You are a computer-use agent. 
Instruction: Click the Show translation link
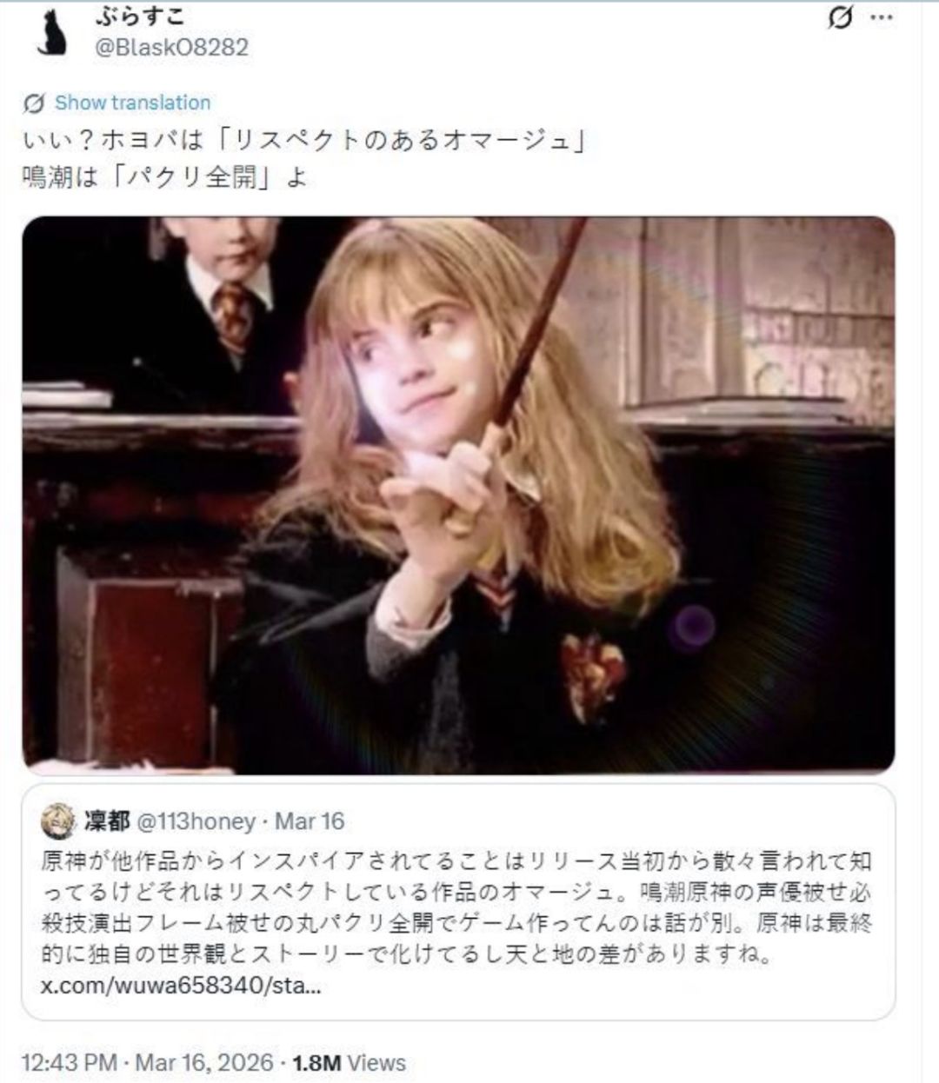coord(133,103)
